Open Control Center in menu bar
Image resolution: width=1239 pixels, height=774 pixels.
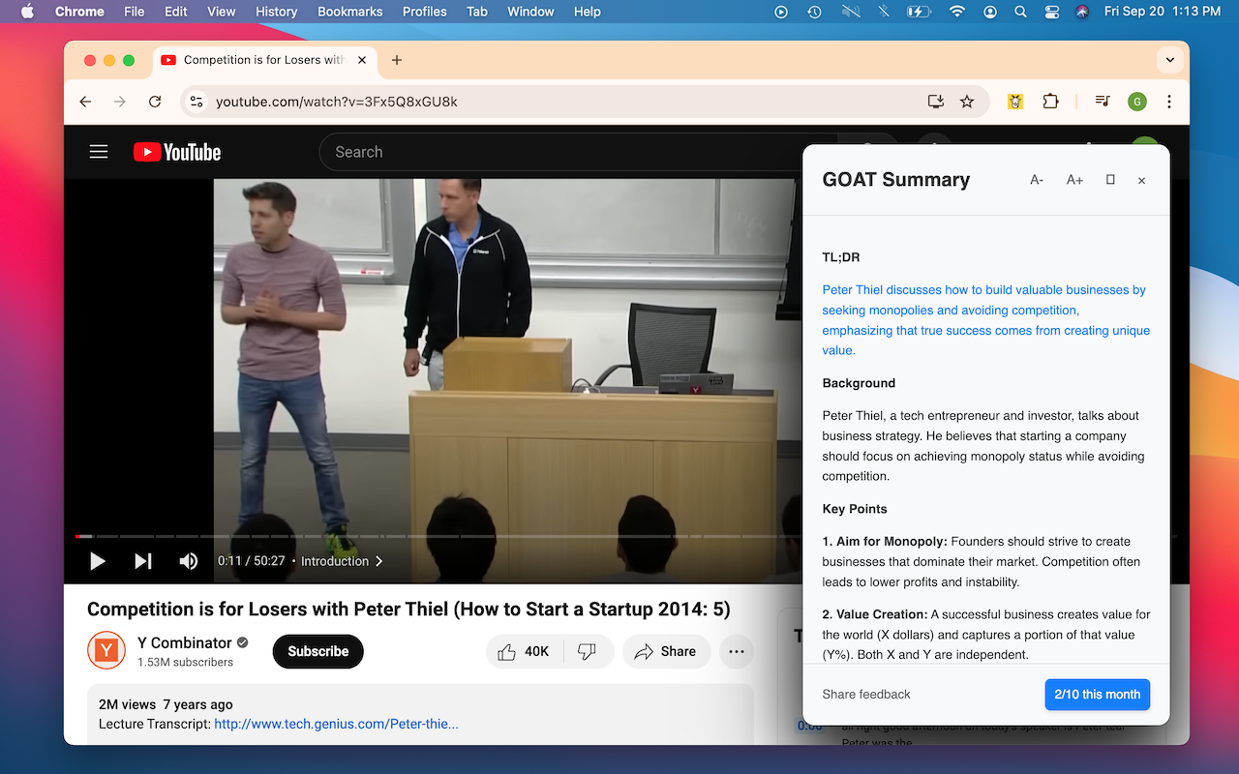click(x=1052, y=12)
